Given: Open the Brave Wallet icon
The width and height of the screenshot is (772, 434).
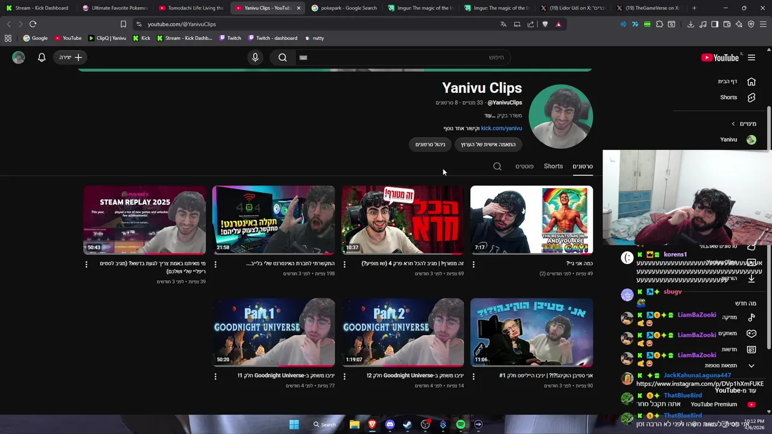Looking at the screenshot, I should [x=727, y=24].
